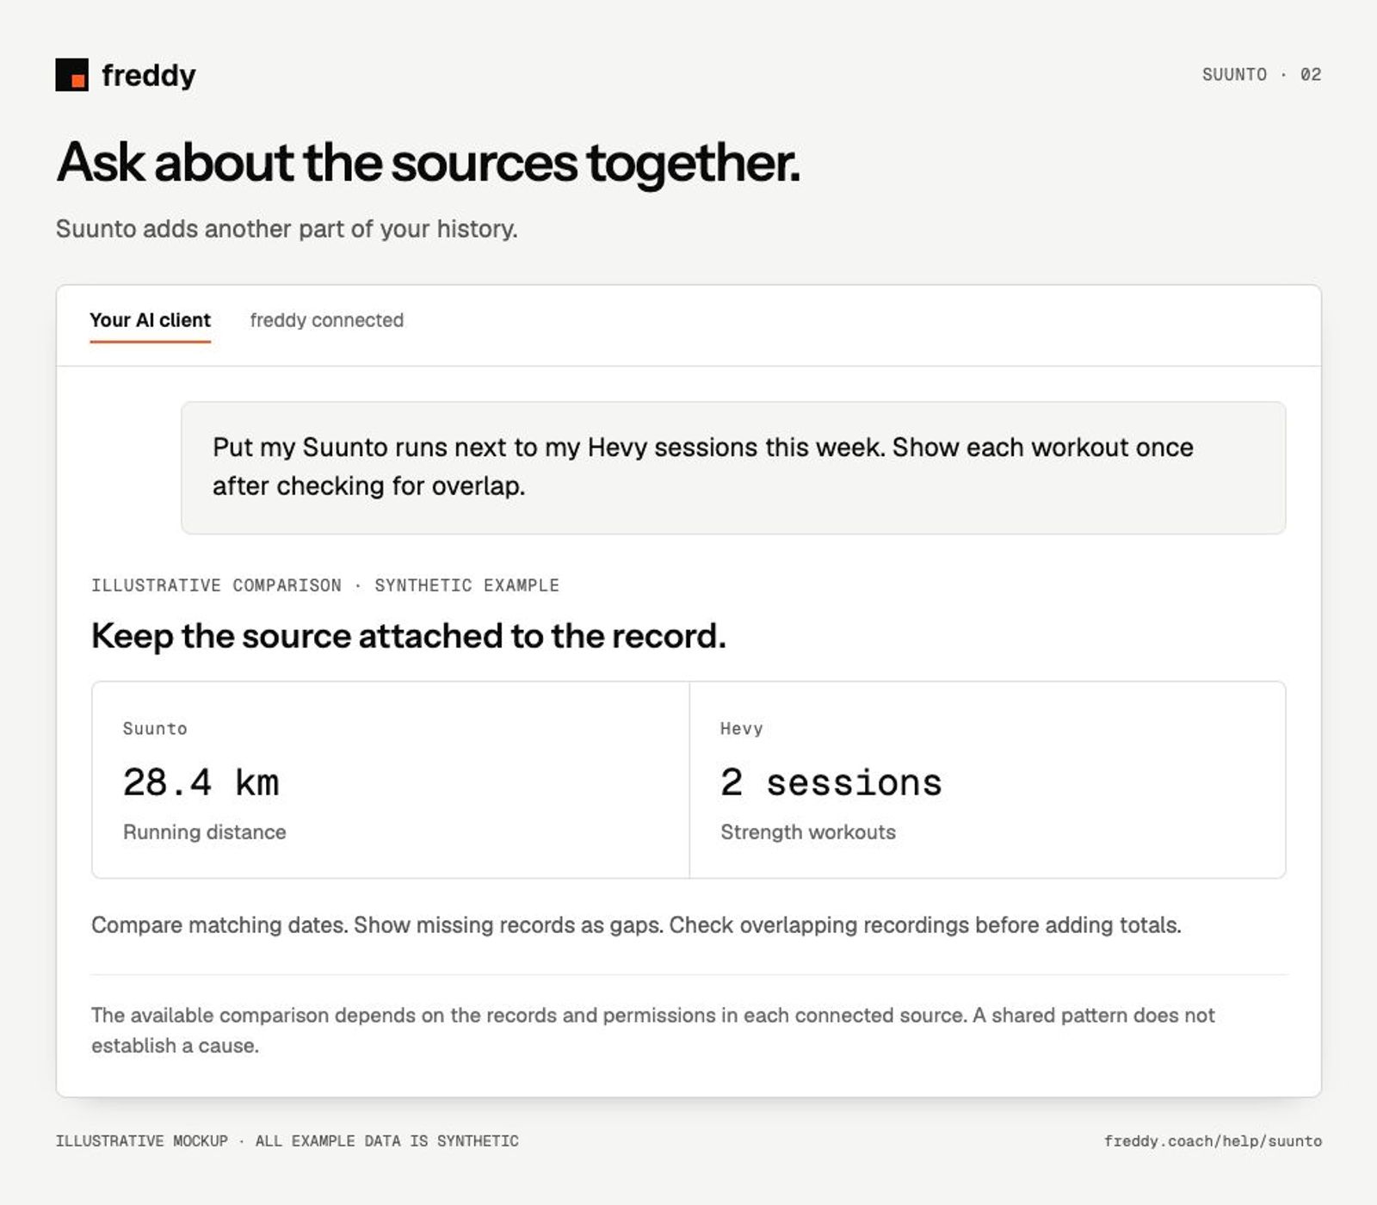This screenshot has height=1205, width=1377.
Task: Select the Suunto Hevy prompt message bubble
Action: coord(733,467)
